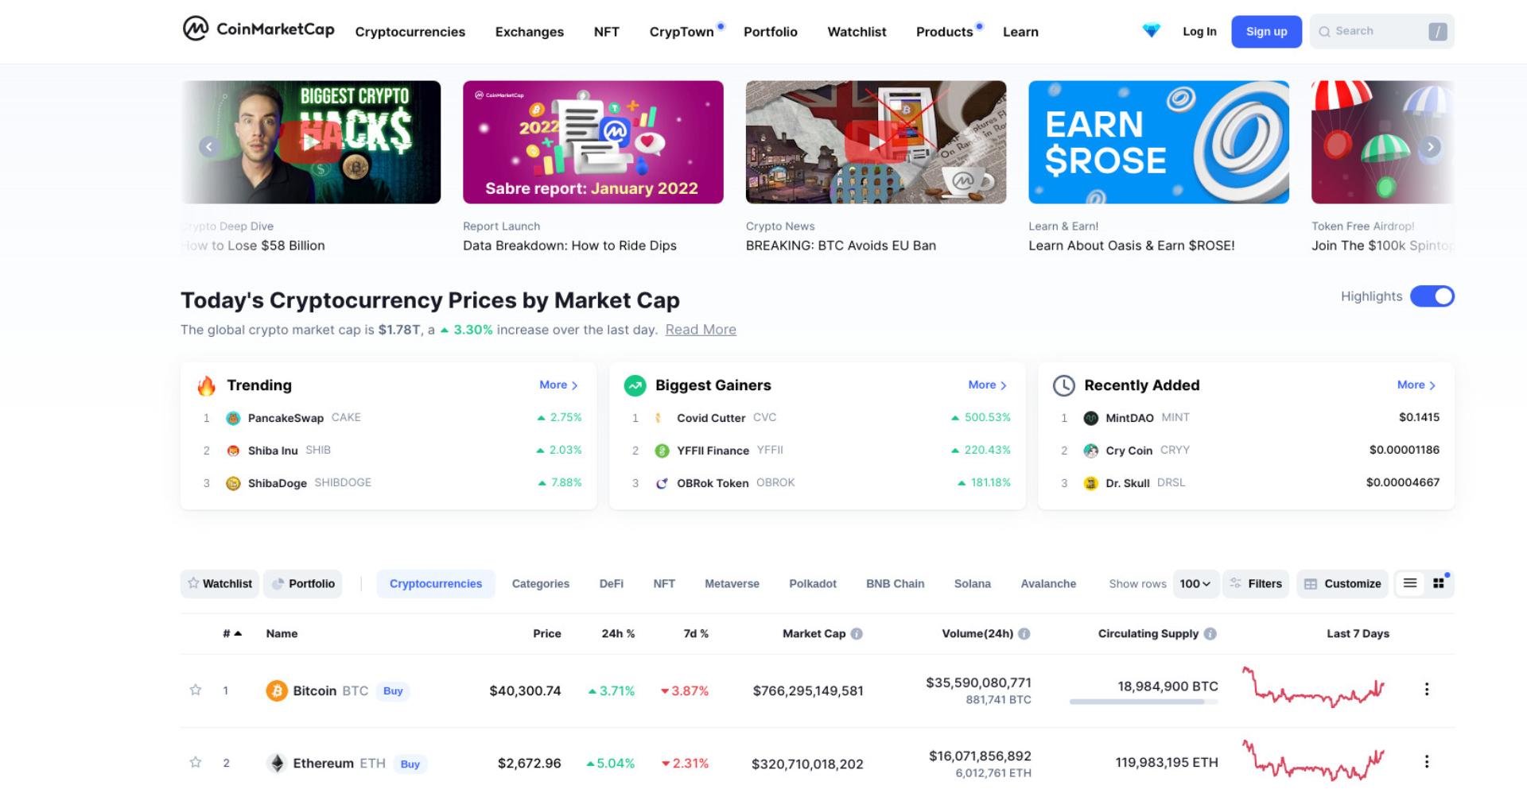Click the OBRok Token coin icon
The height and width of the screenshot is (793, 1527).
(662, 483)
